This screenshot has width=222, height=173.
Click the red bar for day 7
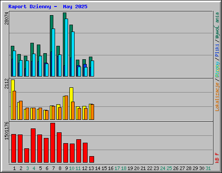(52, 143)
